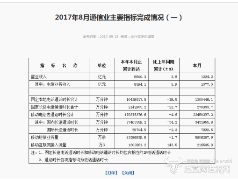Viewport: 238px width, 179px height.
Task: Select the 指标名称 column header
Action: (59, 65)
